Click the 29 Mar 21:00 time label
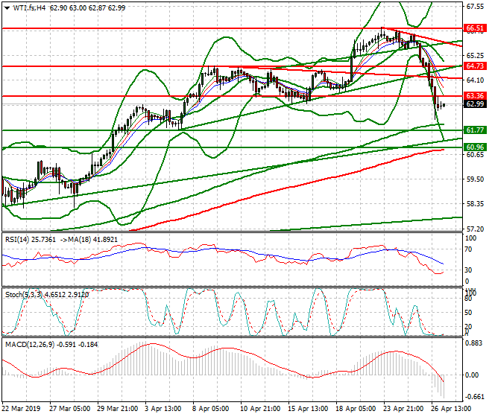This screenshot has width=492, height=417. click(118, 409)
